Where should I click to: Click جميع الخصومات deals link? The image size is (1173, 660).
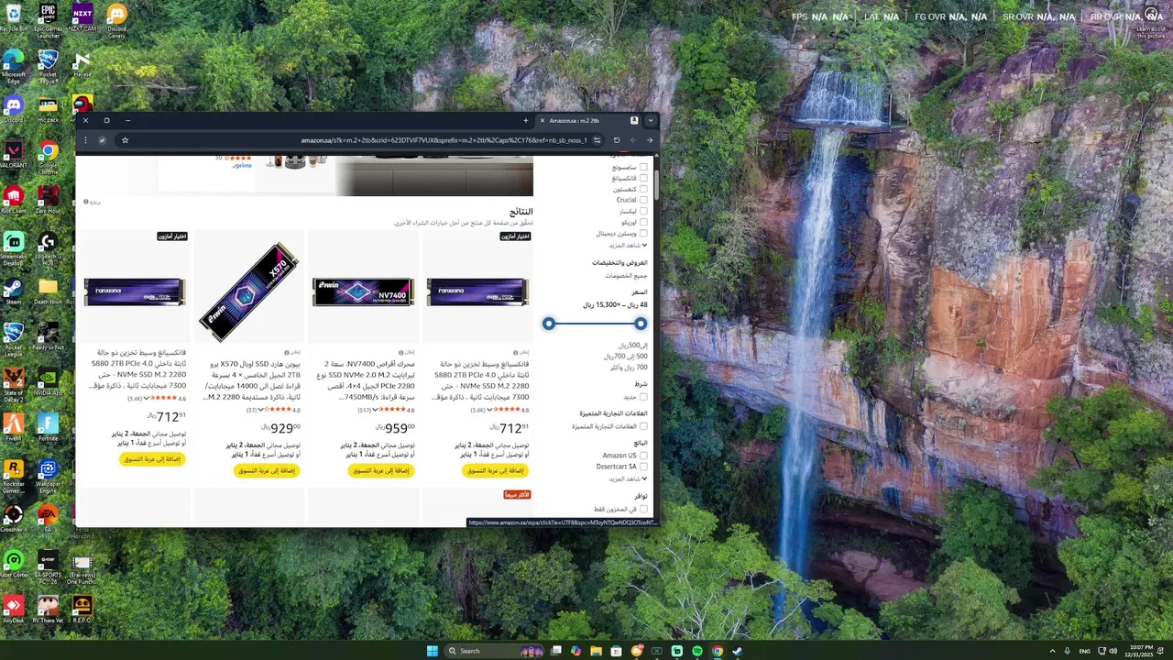pos(626,276)
